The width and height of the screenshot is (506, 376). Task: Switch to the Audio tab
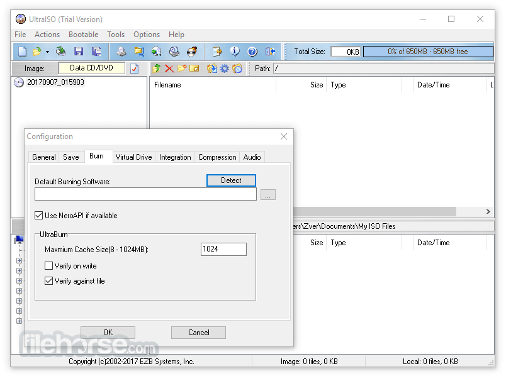tap(252, 157)
